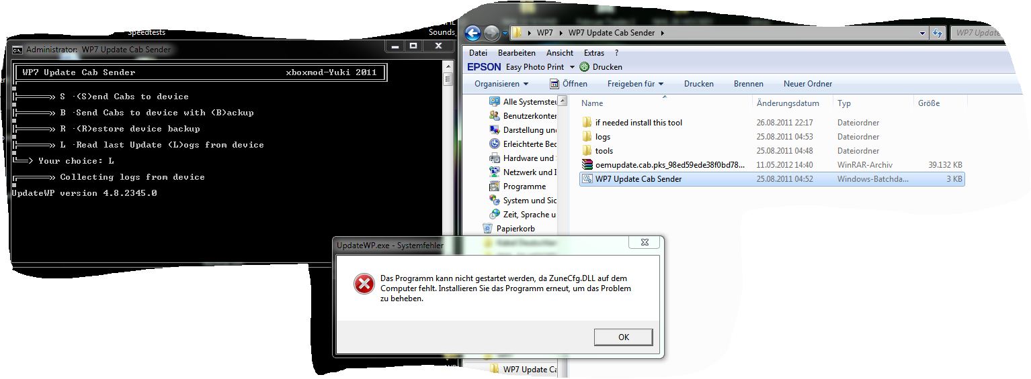Sort by the Name column header

click(664, 103)
